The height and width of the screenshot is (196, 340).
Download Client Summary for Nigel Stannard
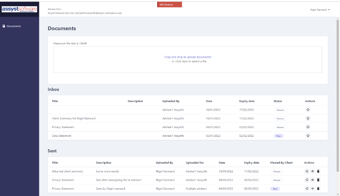[x=308, y=118]
